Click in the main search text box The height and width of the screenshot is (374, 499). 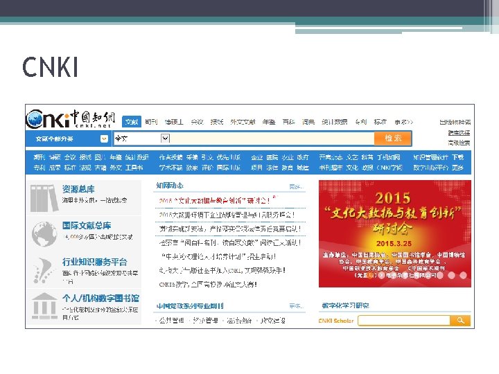pos(272,139)
